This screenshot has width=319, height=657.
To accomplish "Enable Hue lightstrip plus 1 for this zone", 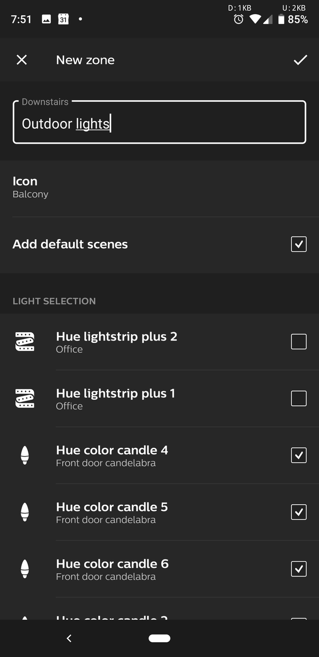I will (x=299, y=399).
